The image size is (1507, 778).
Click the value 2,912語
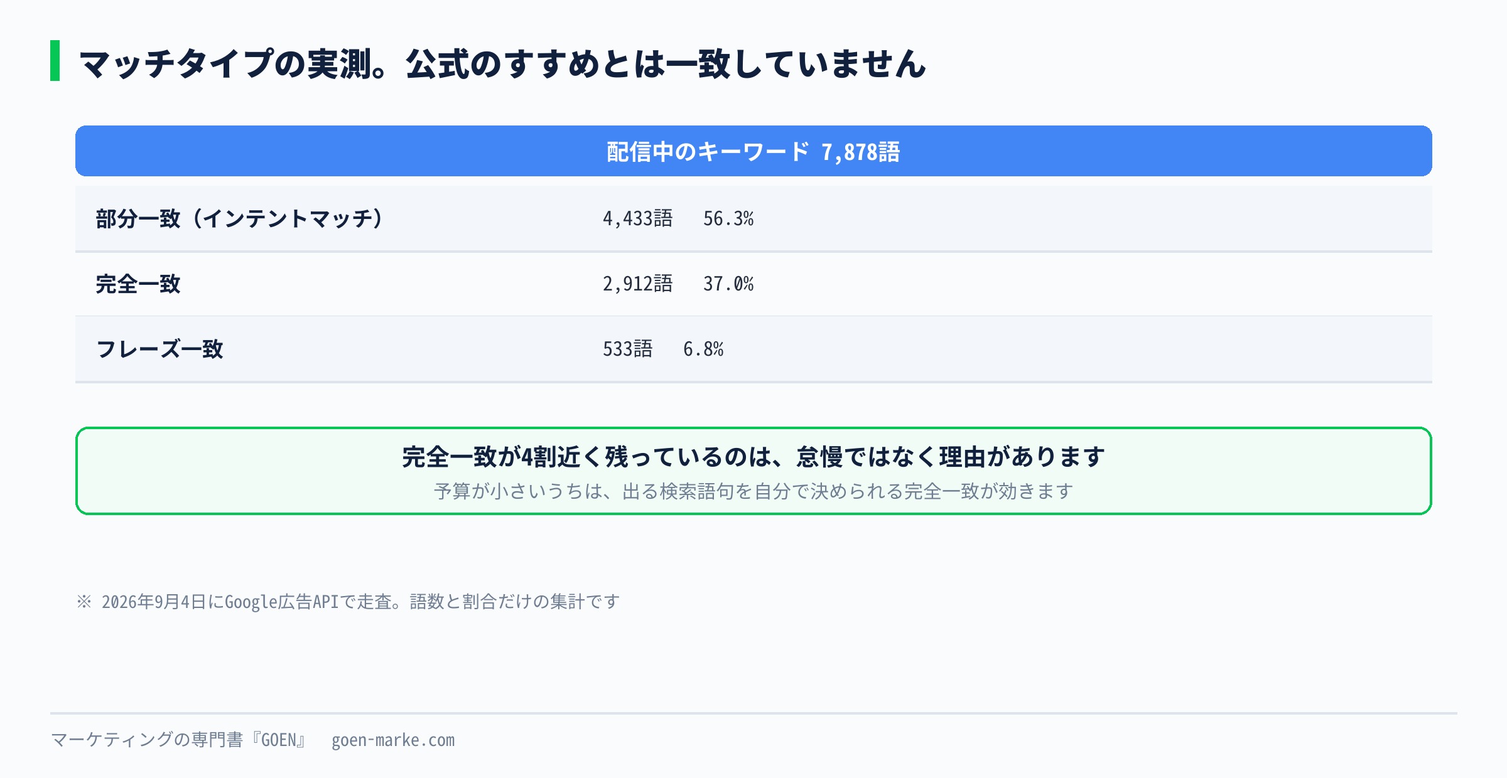(637, 284)
